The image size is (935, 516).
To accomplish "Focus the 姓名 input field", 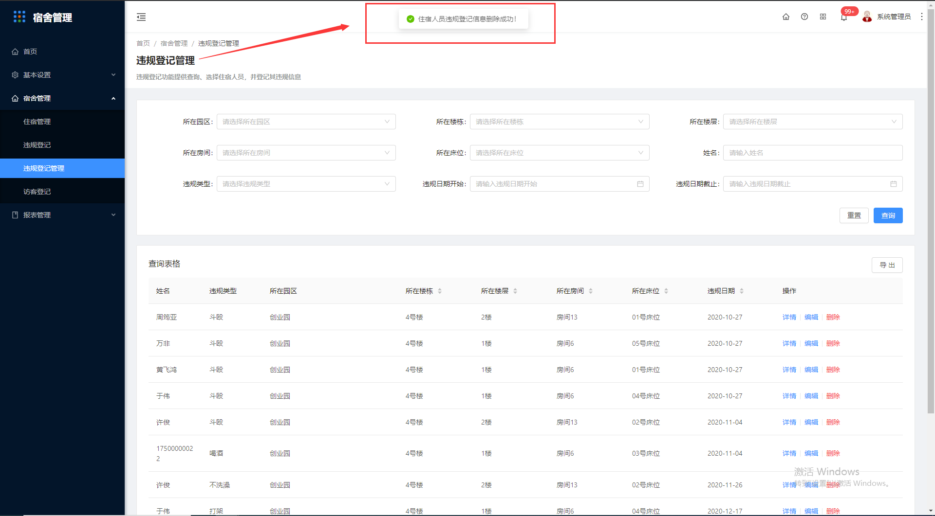I will point(812,153).
